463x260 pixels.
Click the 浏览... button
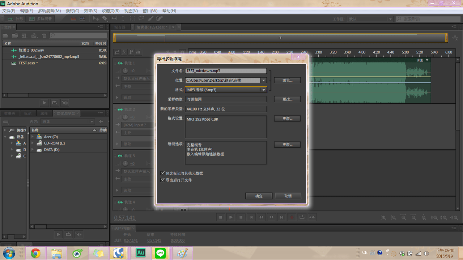pos(287,80)
